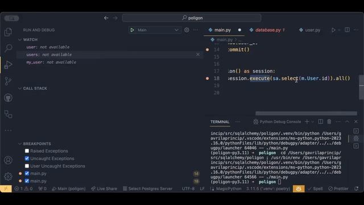Disable the main.py line 14 breakpoint
Viewport: 364px width, 205px height.
point(27,173)
